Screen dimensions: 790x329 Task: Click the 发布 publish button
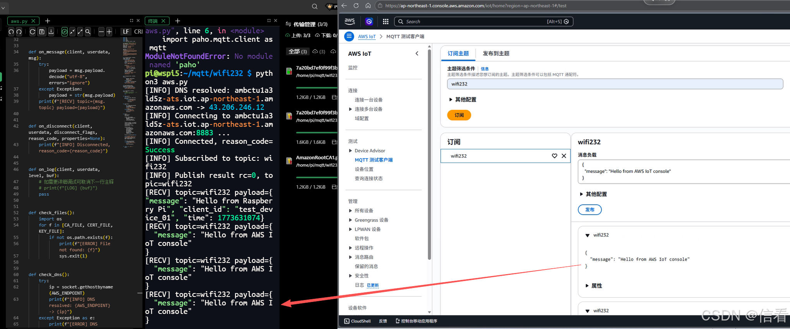590,210
